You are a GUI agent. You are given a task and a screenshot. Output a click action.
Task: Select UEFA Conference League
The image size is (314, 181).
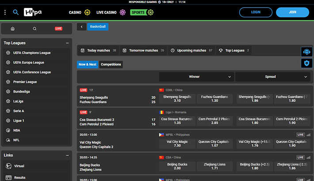tap(36, 72)
